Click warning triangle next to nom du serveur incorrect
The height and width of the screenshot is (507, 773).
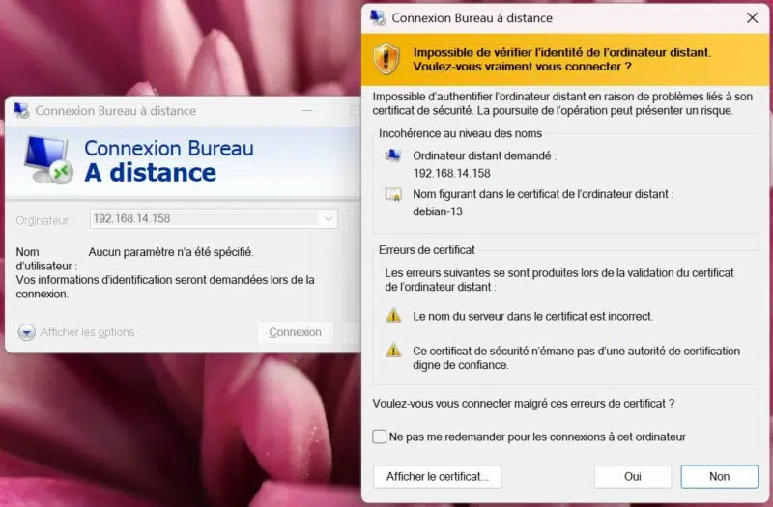393,316
